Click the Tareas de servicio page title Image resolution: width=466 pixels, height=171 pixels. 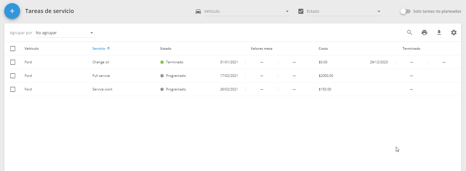pos(49,11)
